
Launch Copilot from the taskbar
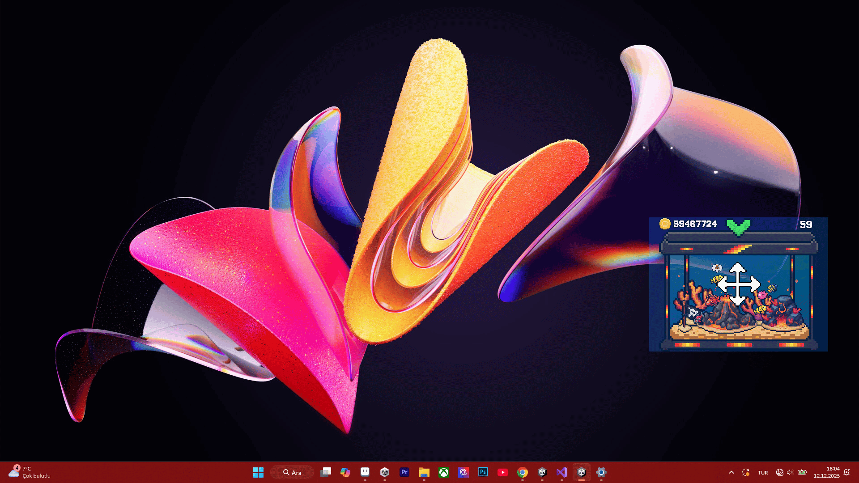click(345, 472)
